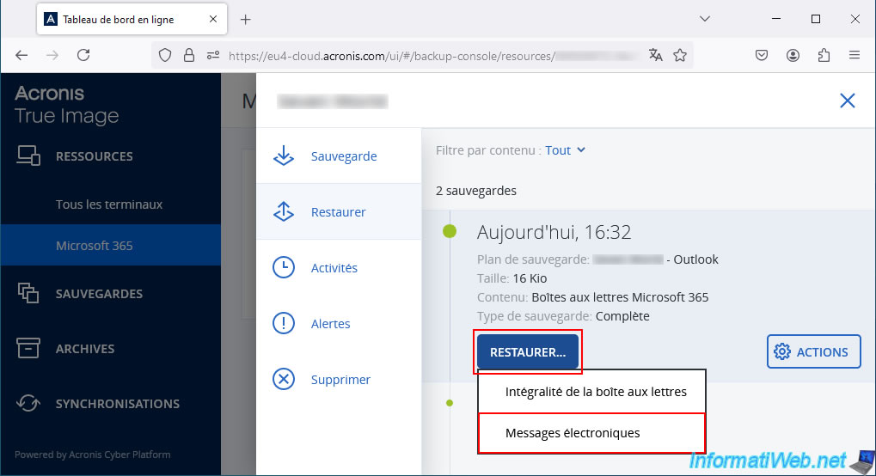The height and width of the screenshot is (476, 876).
Task: Open site permissions icon in address bar
Action: tap(213, 55)
